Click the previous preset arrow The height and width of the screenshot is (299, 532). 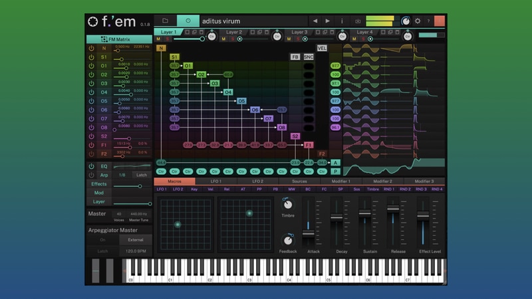tap(315, 21)
